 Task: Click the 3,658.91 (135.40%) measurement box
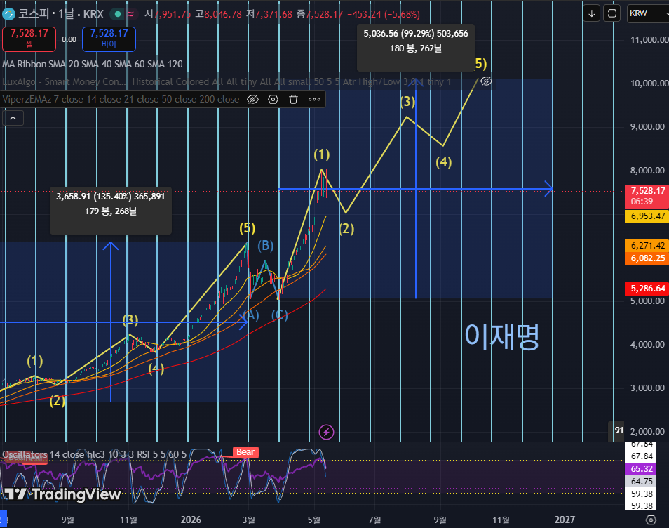pos(111,211)
